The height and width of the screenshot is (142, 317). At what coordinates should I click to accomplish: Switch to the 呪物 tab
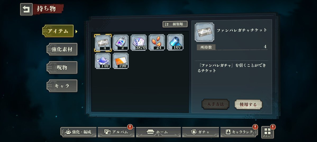pyautogui.click(x=62, y=68)
